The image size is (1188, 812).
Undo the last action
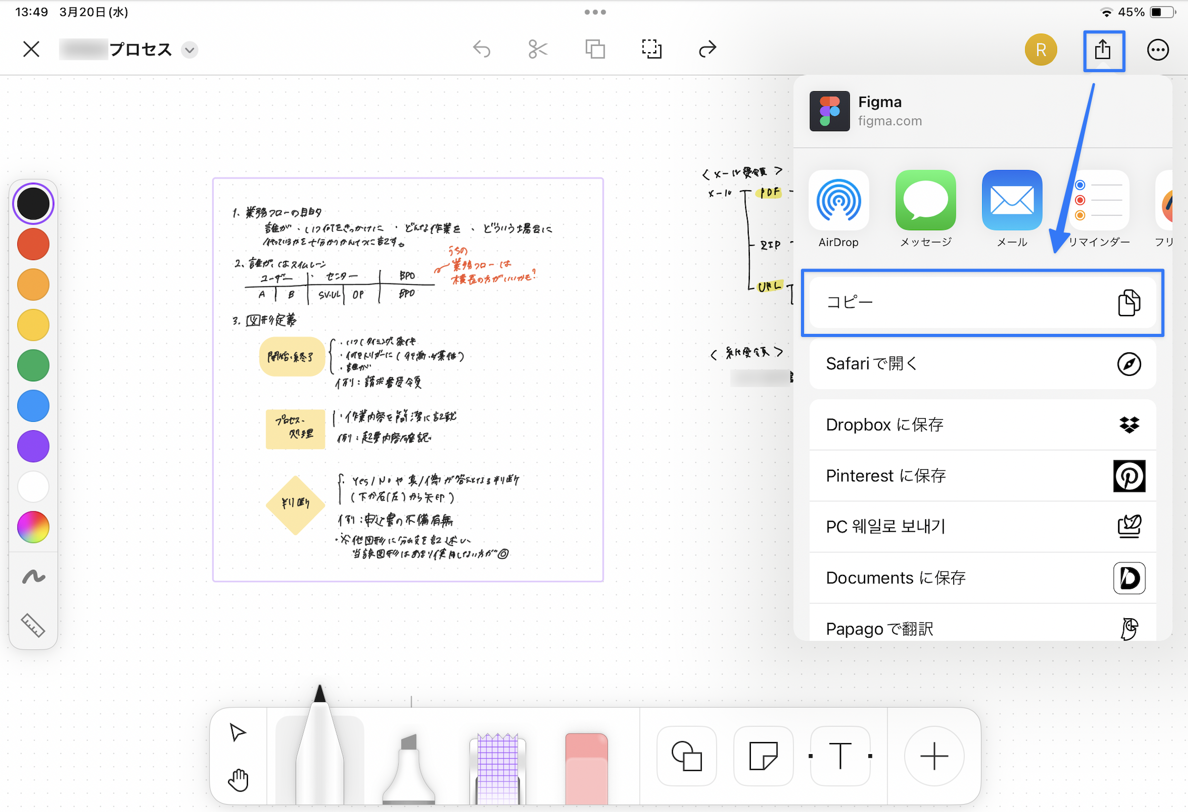coord(482,49)
